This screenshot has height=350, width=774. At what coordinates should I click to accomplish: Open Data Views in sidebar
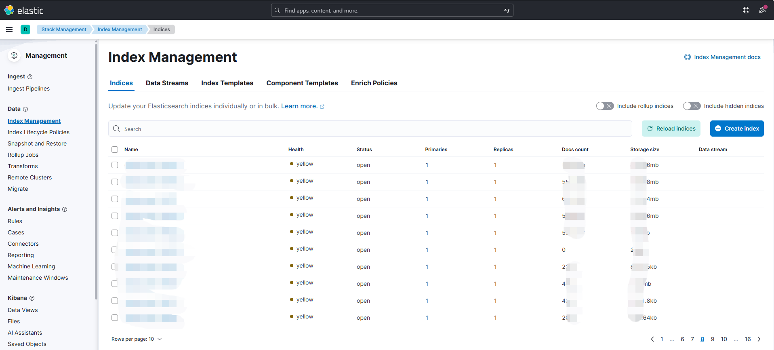23,310
